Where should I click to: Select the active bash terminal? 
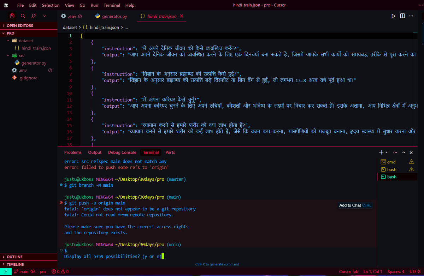pos(397,177)
